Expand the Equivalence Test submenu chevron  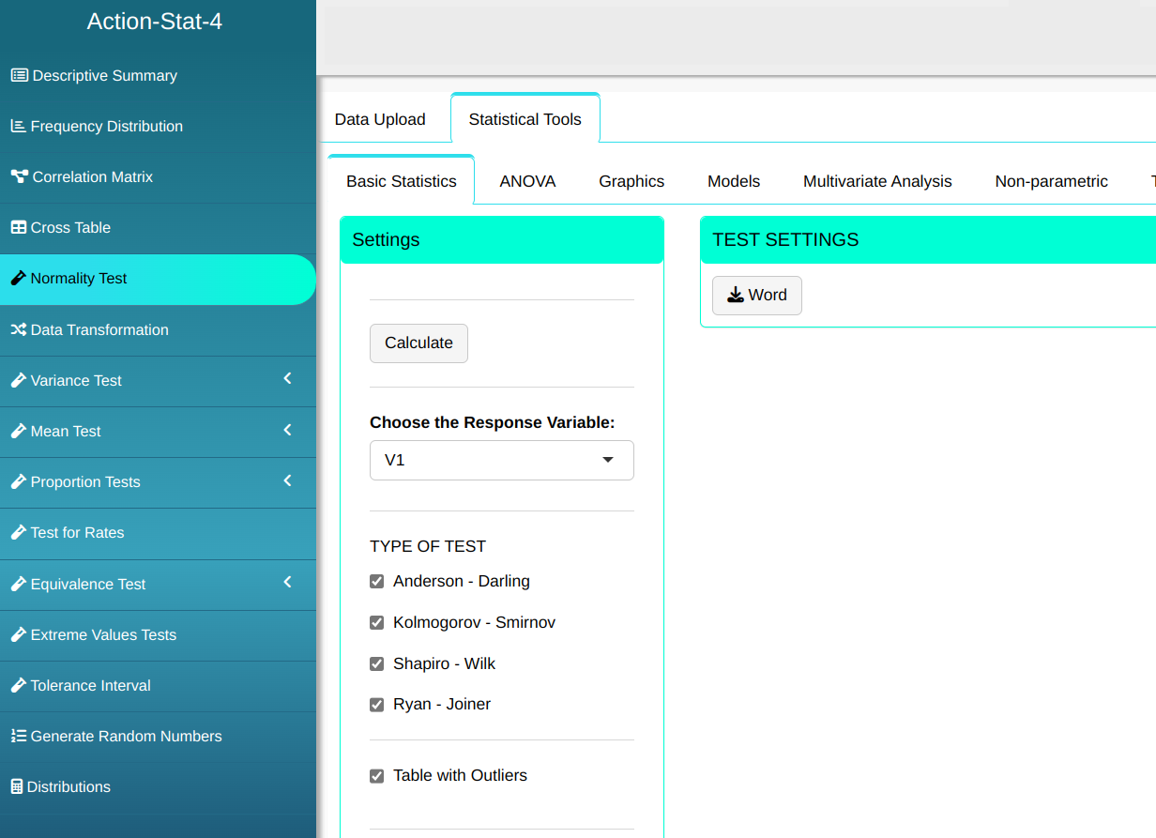coord(287,583)
